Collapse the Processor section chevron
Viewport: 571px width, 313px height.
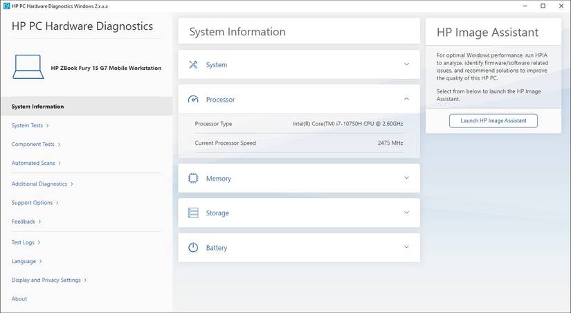406,99
